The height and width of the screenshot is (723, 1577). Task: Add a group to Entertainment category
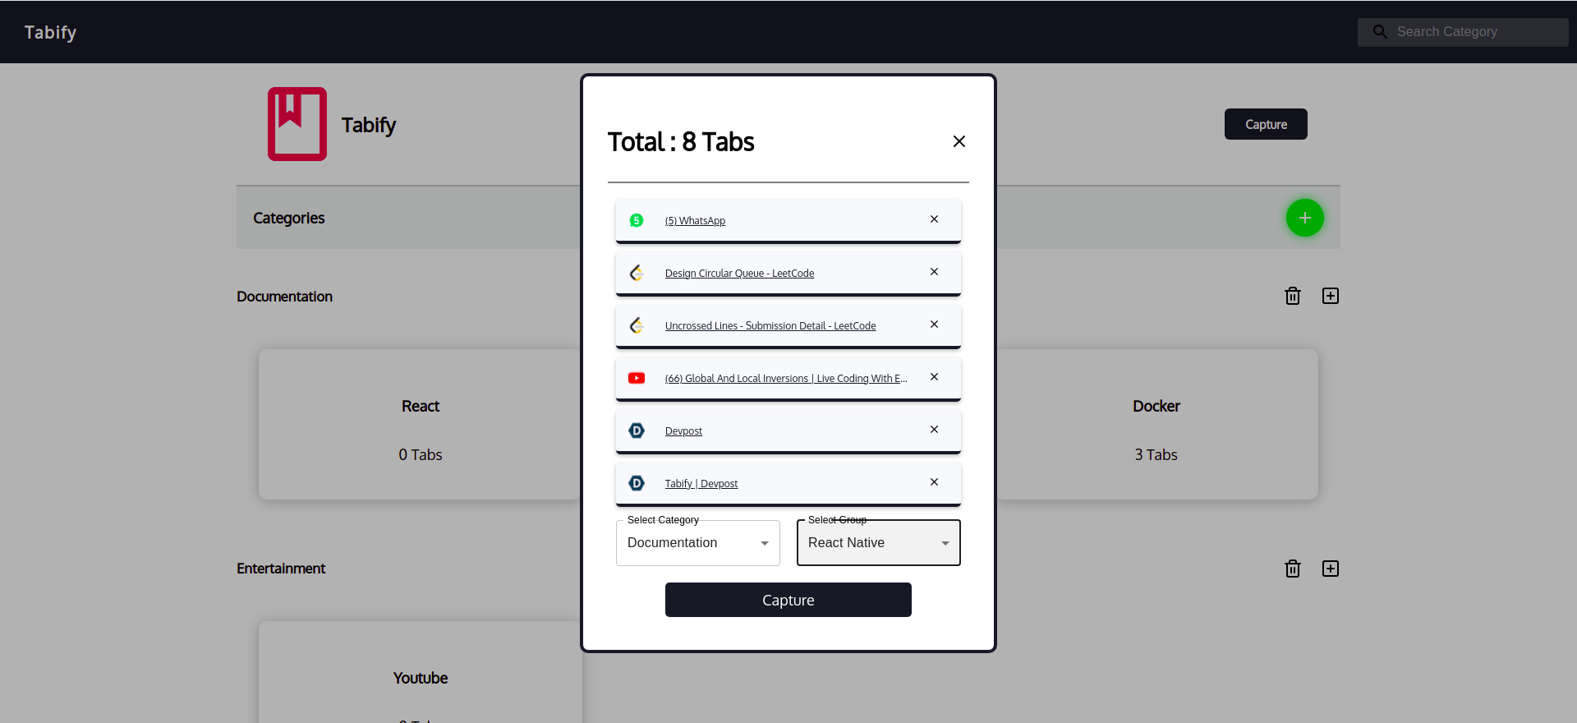[1331, 569]
